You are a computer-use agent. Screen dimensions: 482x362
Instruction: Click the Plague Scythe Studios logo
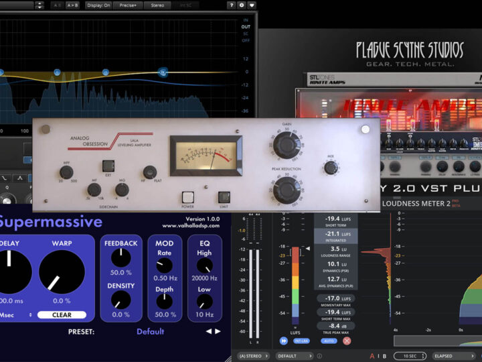pyautogui.click(x=410, y=54)
